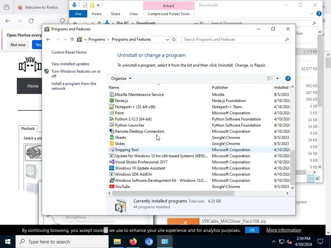Screen dimensions: 331x248
Task: Reload the page in Firefox
Action: point(31,21)
